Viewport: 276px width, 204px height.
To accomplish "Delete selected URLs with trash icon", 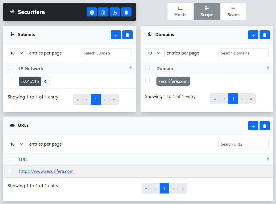I will (265, 126).
